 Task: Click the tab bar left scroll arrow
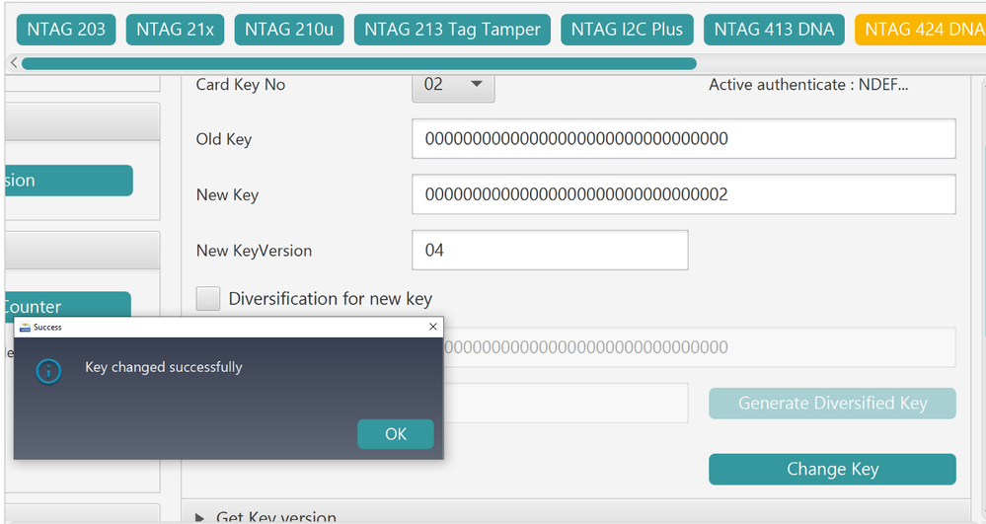(x=14, y=63)
